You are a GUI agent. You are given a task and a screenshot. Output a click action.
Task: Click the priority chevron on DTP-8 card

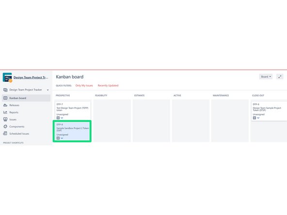62,138
